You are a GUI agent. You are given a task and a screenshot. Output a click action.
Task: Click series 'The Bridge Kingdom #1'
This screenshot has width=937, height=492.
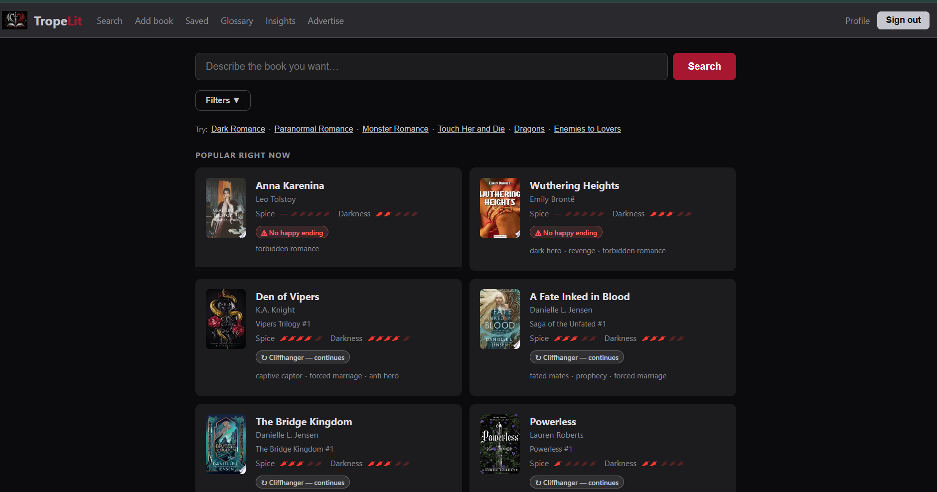(x=295, y=449)
